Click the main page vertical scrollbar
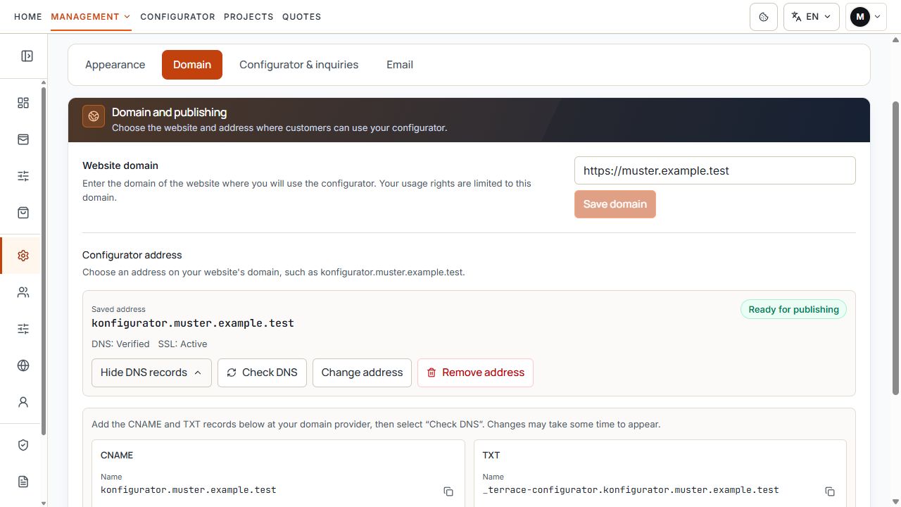The height and width of the screenshot is (507, 901). [x=896, y=246]
